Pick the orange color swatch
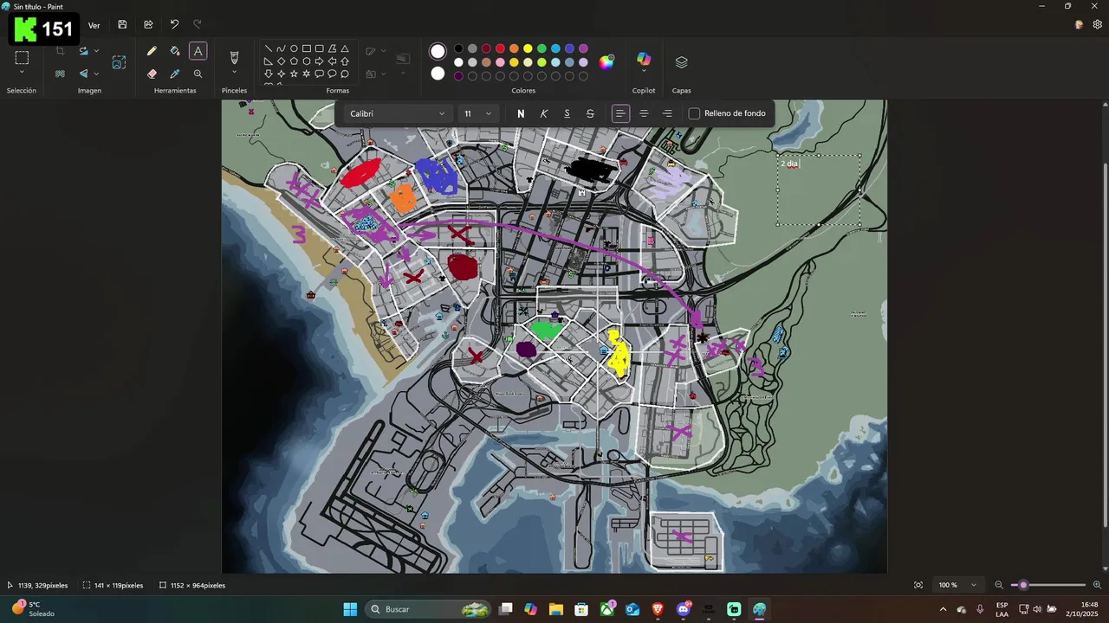1109x623 pixels. [x=514, y=48]
